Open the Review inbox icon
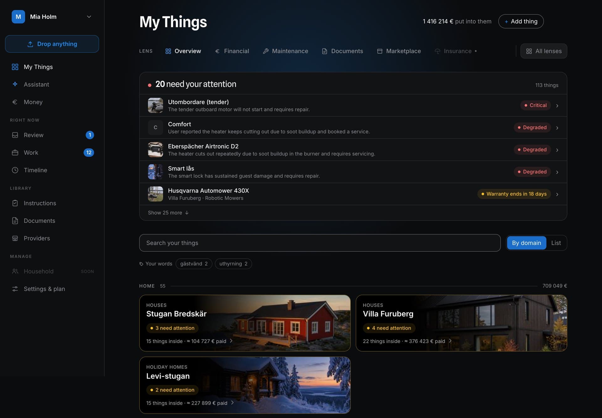Viewport: 602px width, 418px height. [x=15, y=135]
